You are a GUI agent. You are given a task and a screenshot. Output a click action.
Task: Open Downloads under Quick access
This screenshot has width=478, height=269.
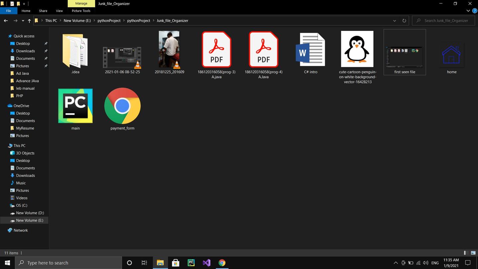[x=25, y=51]
